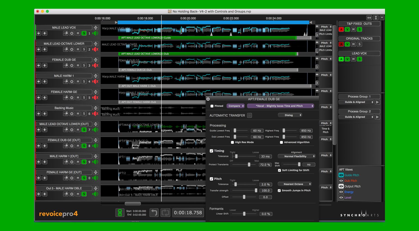Click the lock waveform icon on Backing Music
Viewport: 419px width, 231px height.
tap(66, 114)
